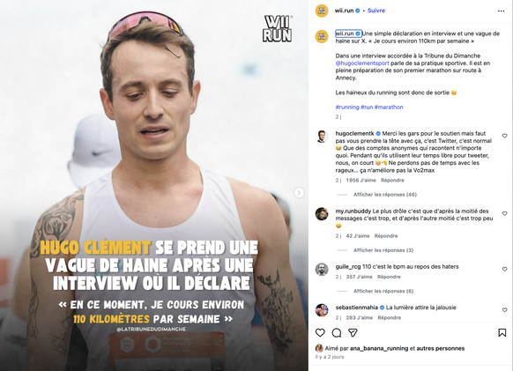This screenshot has height=371, width=513.
Task: Save post with the bookmark icon
Action: coord(502,333)
